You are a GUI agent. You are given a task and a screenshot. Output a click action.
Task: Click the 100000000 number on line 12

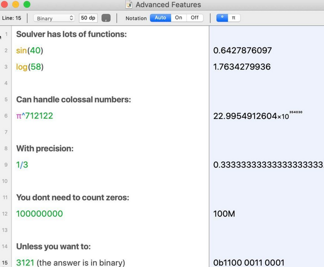(x=39, y=213)
